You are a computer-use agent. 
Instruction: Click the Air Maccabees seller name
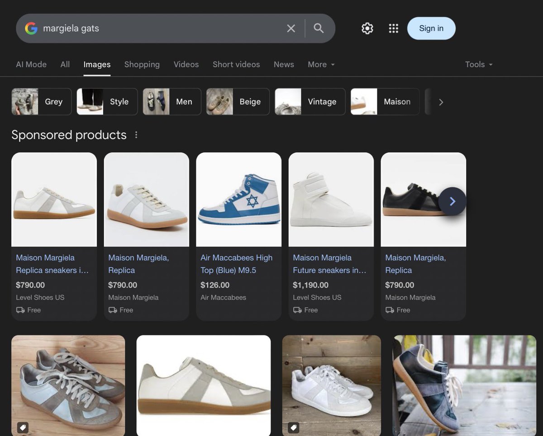223,298
